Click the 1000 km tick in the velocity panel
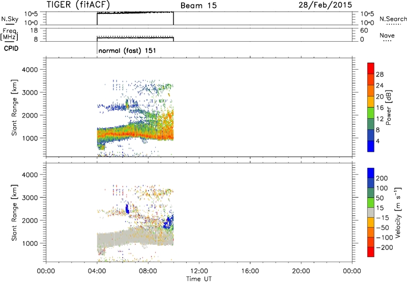 pyautogui.click(x=30, y=243)
